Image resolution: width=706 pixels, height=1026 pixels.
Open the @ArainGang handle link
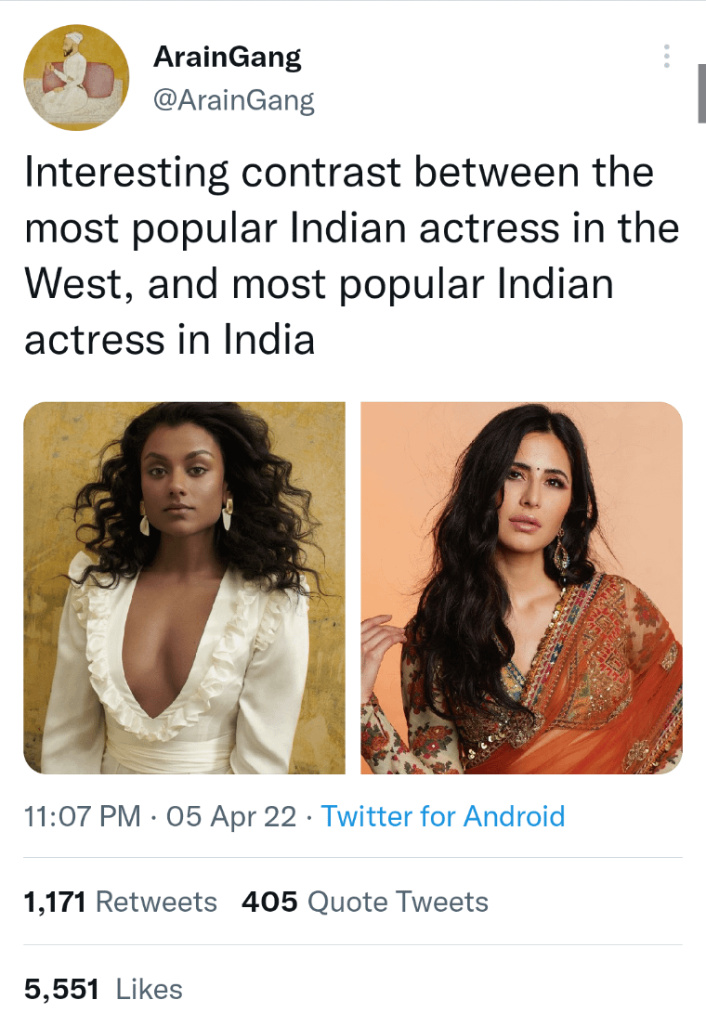coord(233,100)
